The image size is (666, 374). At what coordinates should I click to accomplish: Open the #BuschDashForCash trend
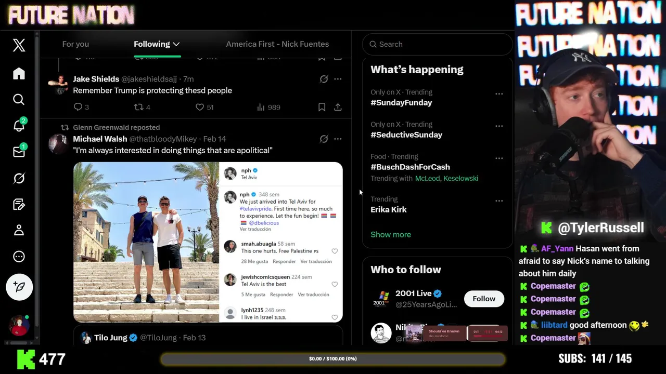coord(410,167)
